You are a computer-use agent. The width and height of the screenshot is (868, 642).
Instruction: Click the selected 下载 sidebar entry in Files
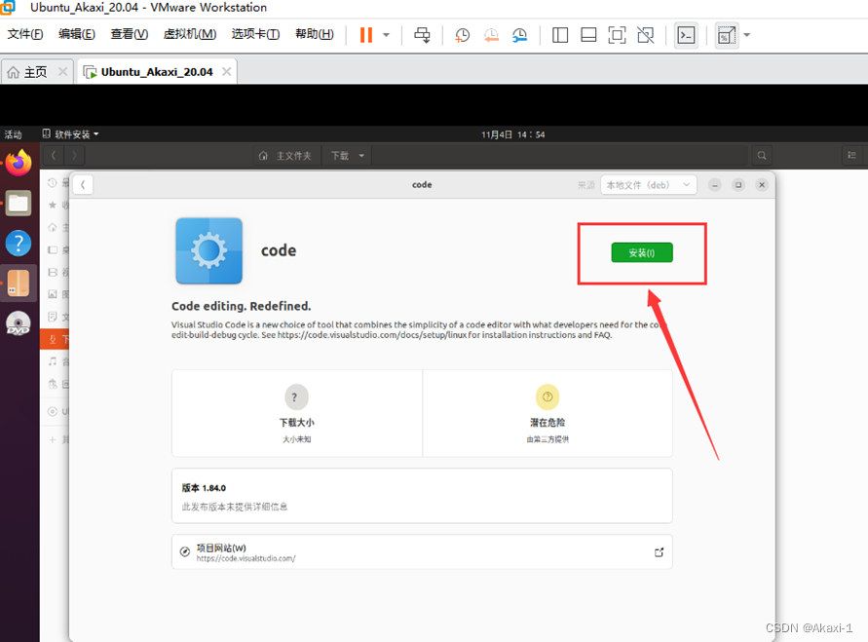click(x=55, y=339)
